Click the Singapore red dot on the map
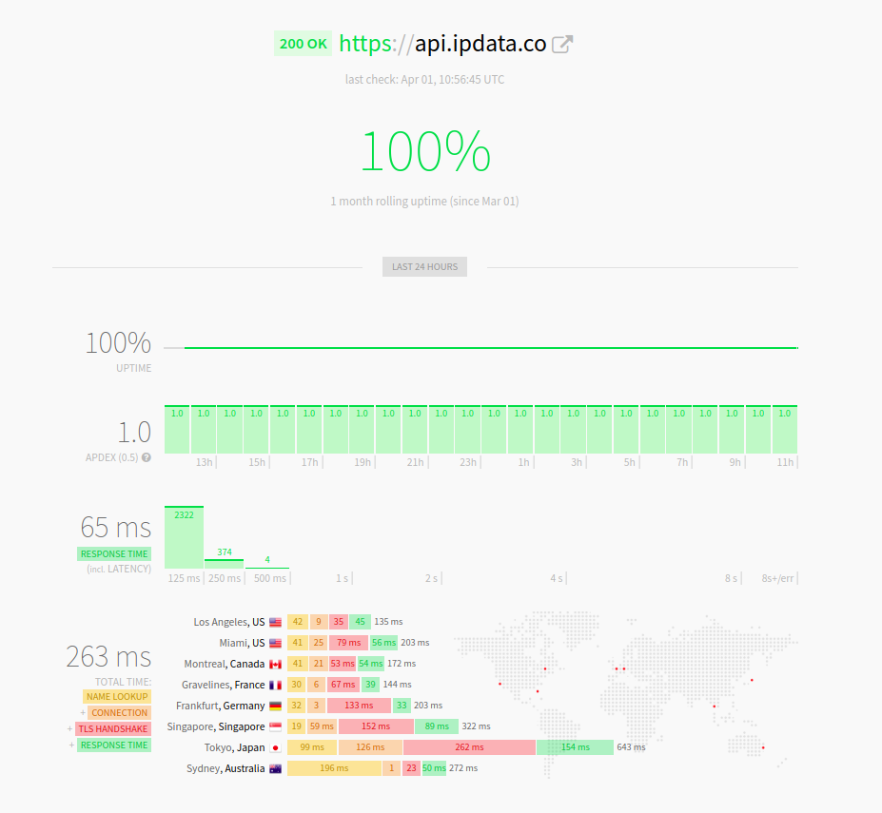The width and height of the screenshot is (882, 813). (x=715, y=707)
